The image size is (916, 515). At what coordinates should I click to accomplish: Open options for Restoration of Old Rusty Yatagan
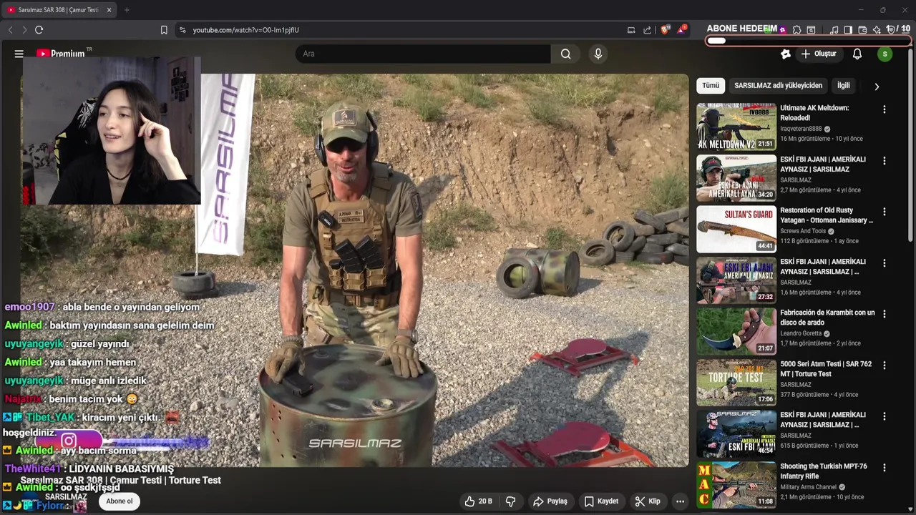pos(885,212)
